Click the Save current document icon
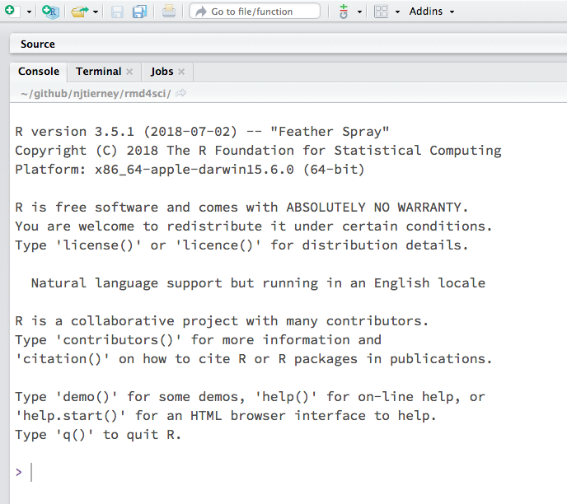 pos(117,12)
